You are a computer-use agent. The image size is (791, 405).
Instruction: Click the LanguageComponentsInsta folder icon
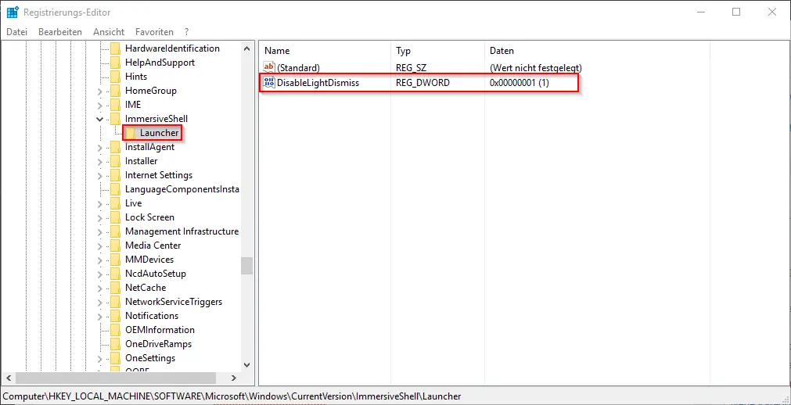(116, 190)
